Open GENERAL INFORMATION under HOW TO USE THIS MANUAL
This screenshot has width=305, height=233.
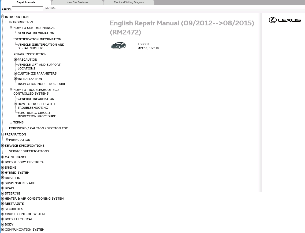[36, 33]
